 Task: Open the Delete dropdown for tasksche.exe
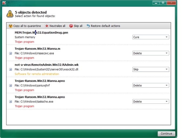click(x=151, y=102)
